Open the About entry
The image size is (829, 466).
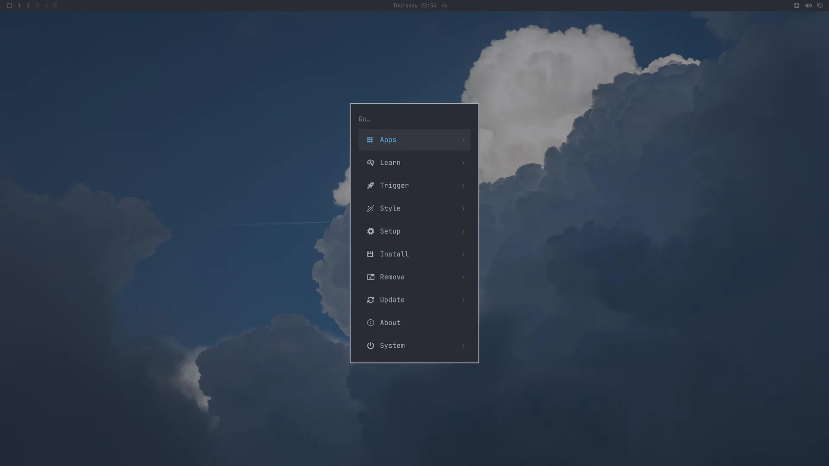[x=414, y=323]
